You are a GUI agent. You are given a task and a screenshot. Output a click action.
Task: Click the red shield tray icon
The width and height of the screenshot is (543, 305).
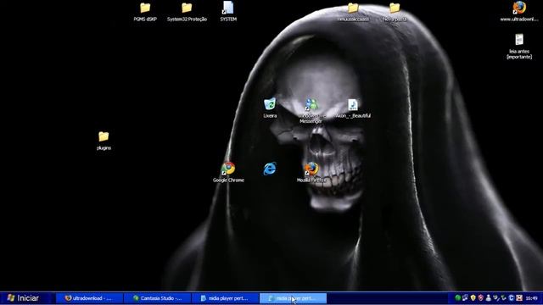(481, 297)
